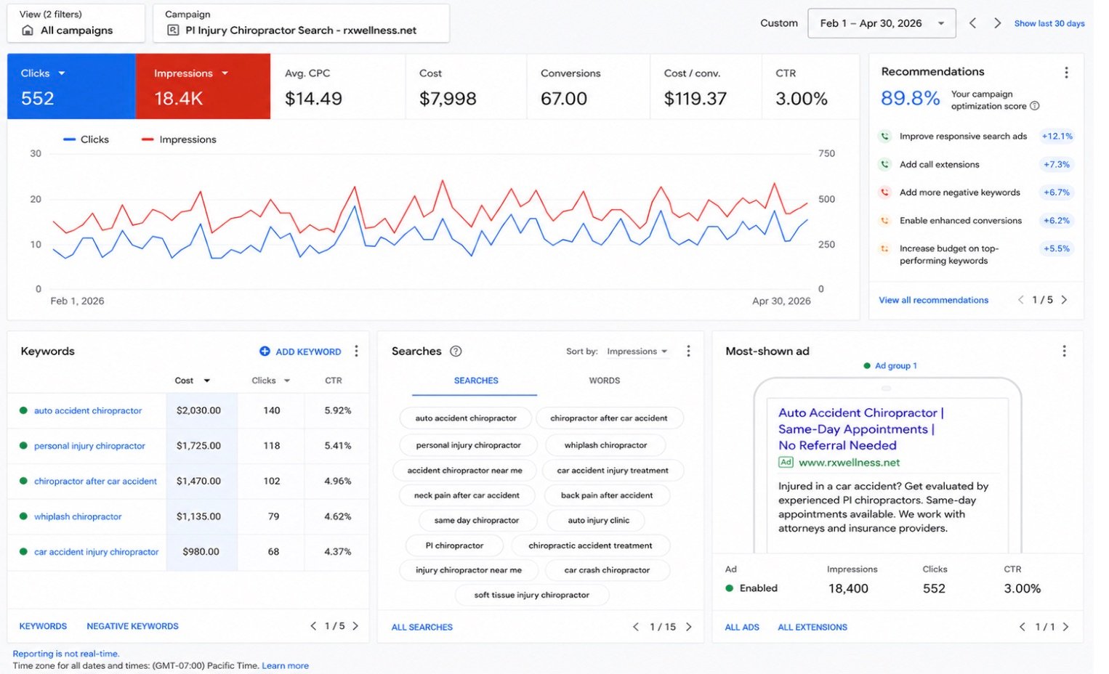1109x674 pixels.
Task: Open the date range dropdown Feb 1 – Apr 30, 2026
Action: 882,23
